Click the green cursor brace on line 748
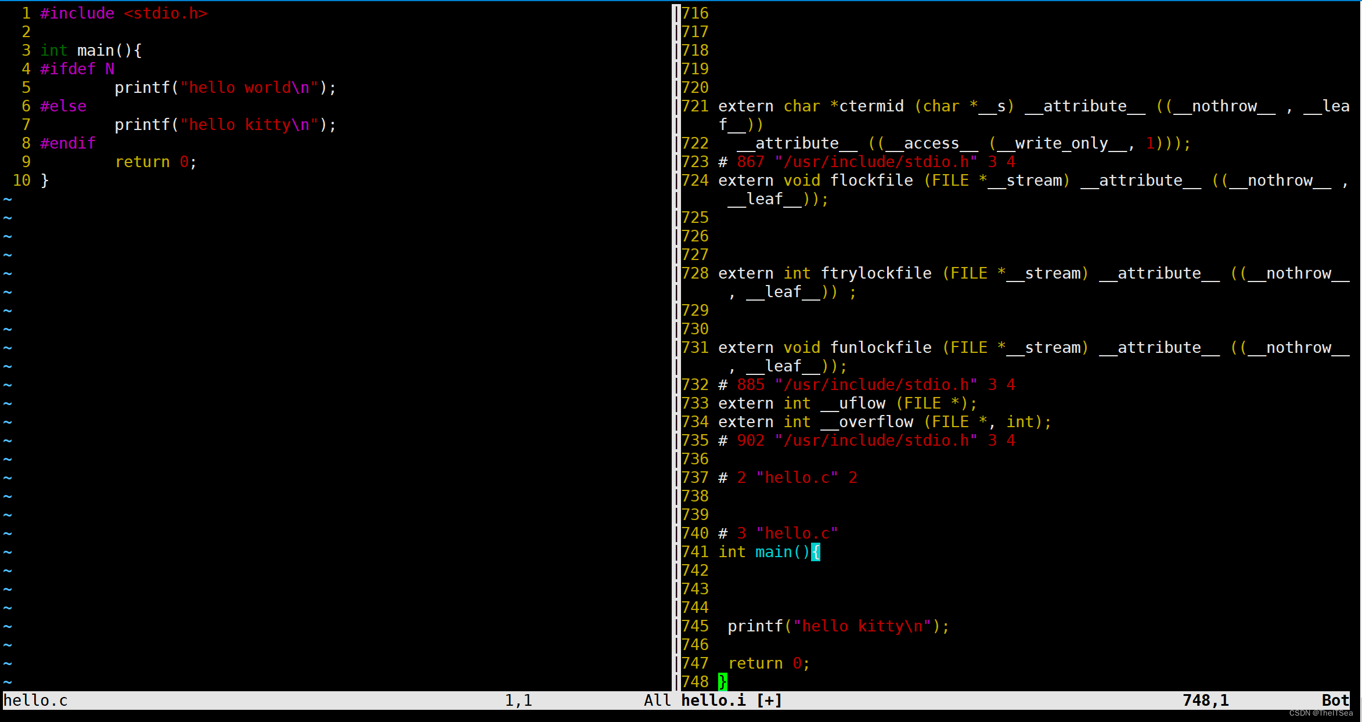The width and height of the screenshot is (1362, 722). (723, 681)
